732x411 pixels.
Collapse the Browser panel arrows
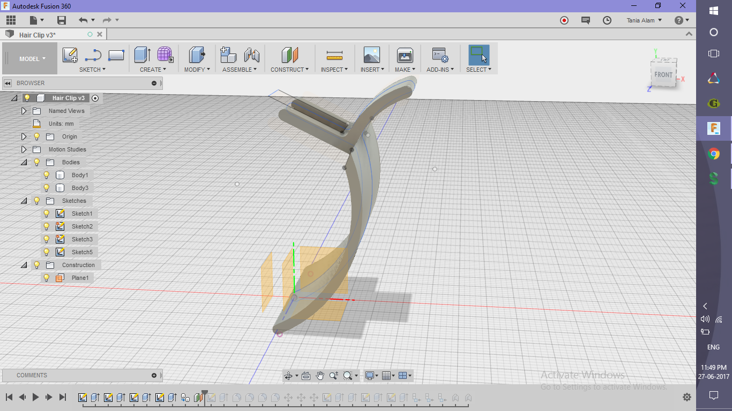coord(8,83)
